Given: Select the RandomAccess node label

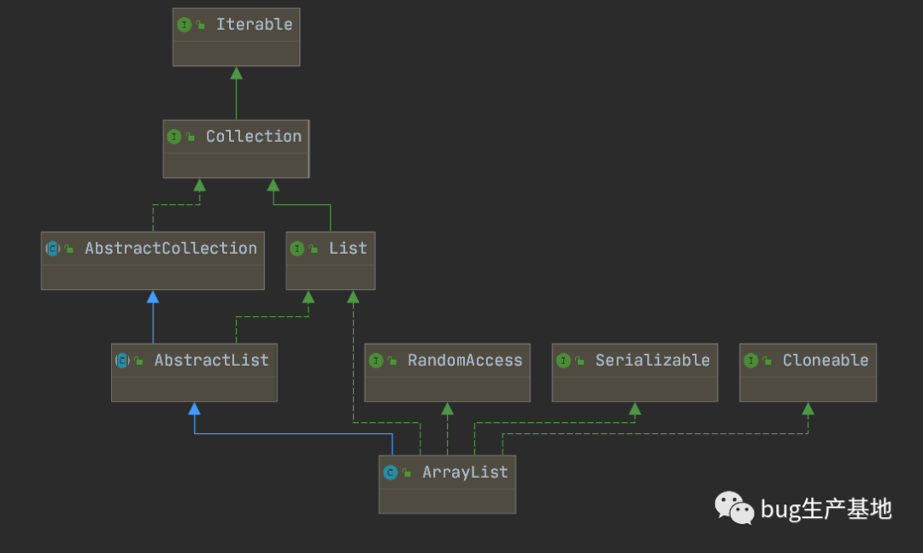Looking at the screenshot, I should point(465,361).
